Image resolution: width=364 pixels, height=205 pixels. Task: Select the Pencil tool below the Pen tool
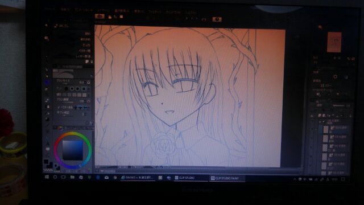[47, 76]
